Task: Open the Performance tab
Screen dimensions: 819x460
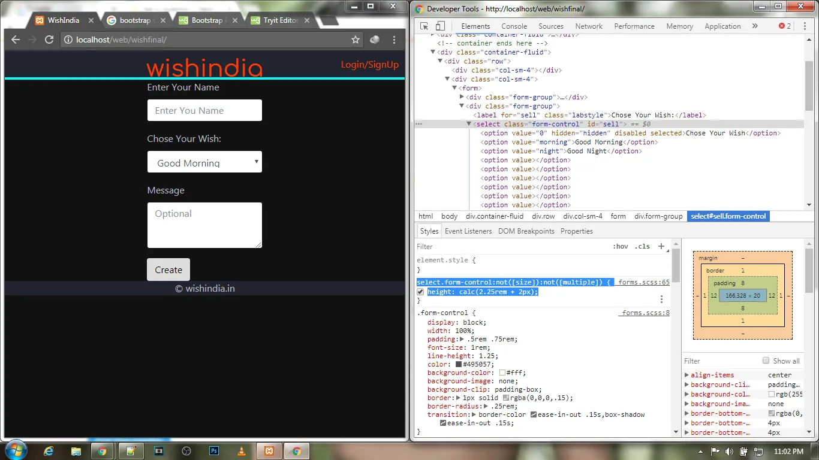Action: click(634, 26)
